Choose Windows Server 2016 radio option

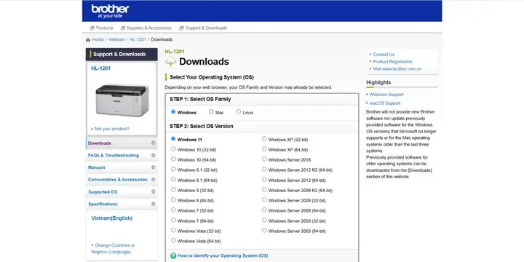pos(264,159)
